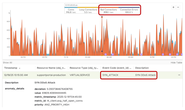Click Hide Table link

coord(176,62)
